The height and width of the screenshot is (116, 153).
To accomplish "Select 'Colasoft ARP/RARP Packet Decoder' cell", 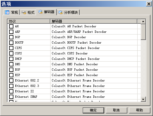I will [94, 32].
